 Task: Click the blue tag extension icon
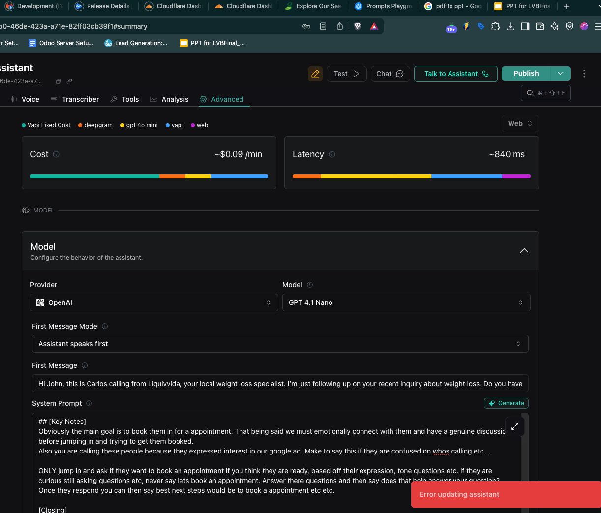tap(481, 26)
